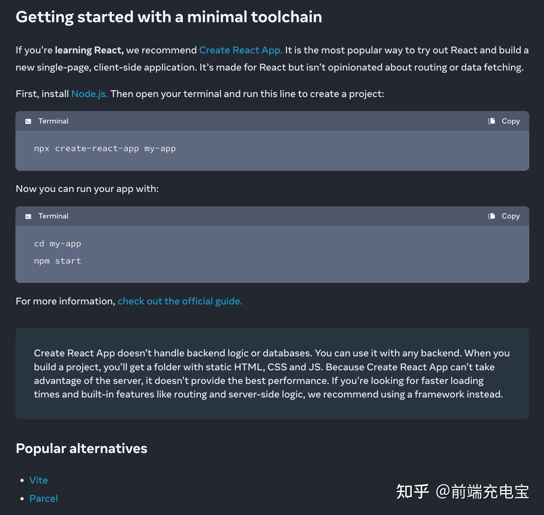This screenshot has height=515, width=544.
Task: Click the copy icon in the npm start block header
Action: pos(492,216)
